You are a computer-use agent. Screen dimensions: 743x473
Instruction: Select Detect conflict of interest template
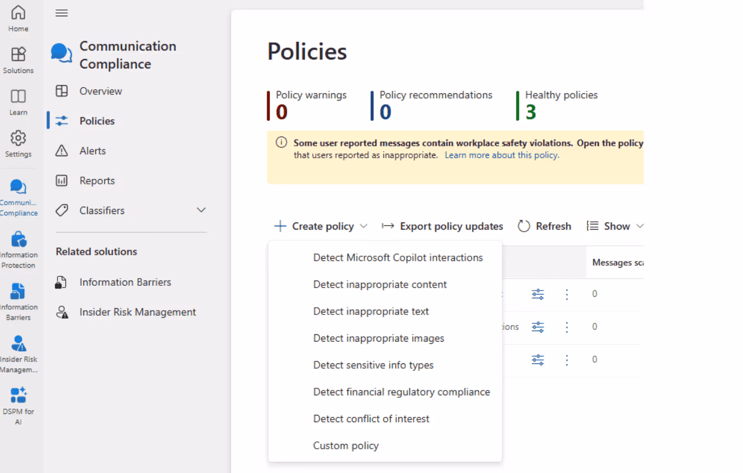(x=371, y=419)
